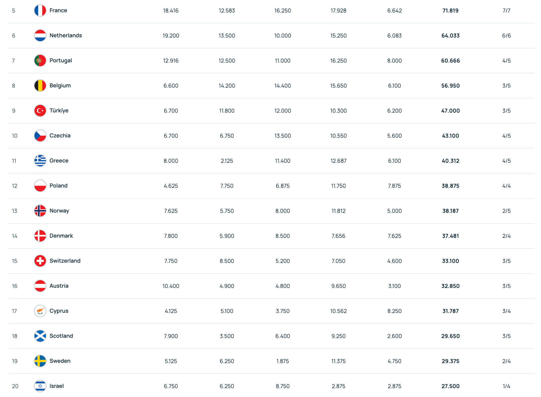This screenshot has height=397, width=541.
Task: Click Portugal clubs value 4/5
Action: pos(506,61)
